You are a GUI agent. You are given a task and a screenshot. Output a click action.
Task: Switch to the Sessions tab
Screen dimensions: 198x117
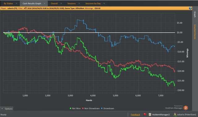(71, 3)
